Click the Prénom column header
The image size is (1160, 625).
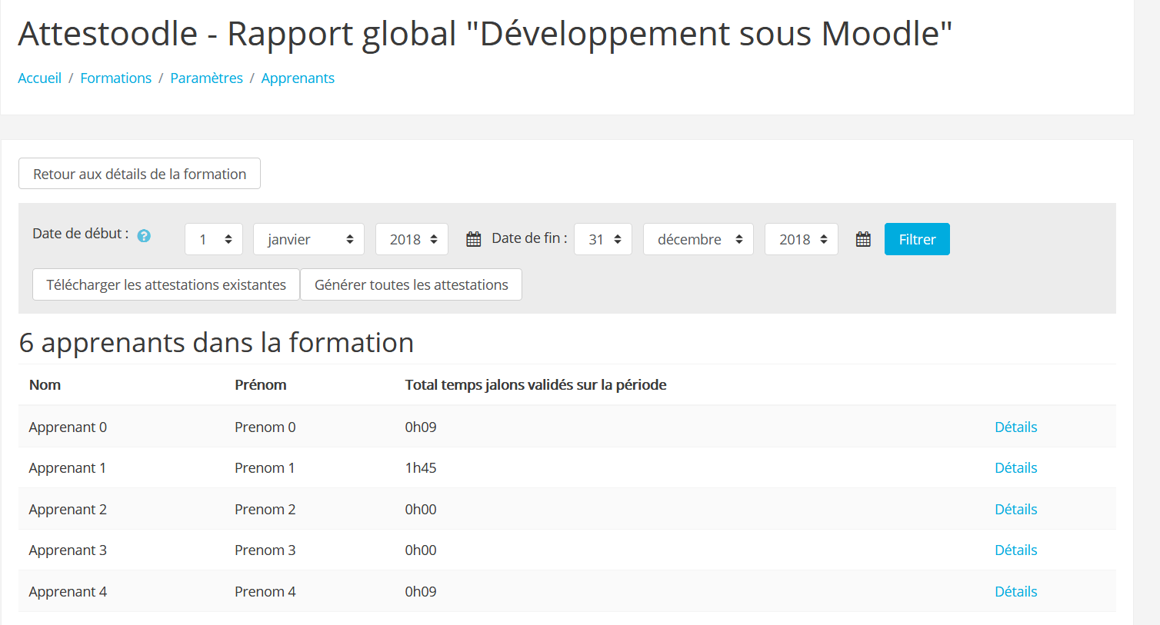261,384
